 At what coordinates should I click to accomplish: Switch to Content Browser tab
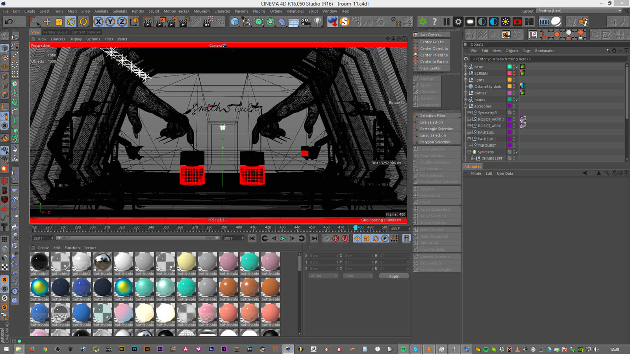(x=85, y=32)
